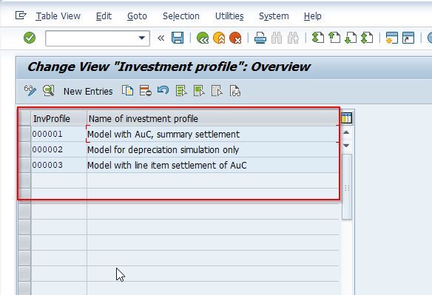Open the Help menu
This screenshot has width=432, height=295.
313,16
